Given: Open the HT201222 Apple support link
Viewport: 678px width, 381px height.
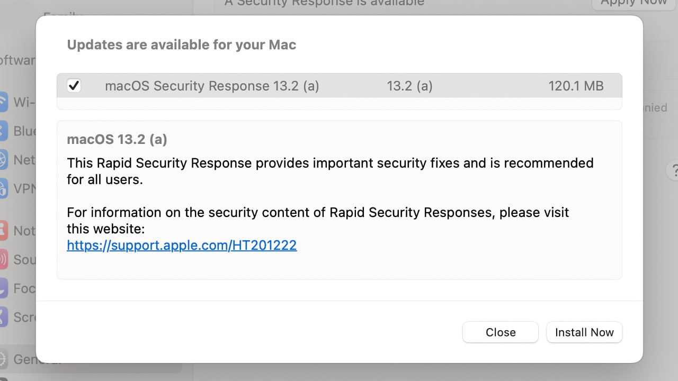Looking at the screenshot, I should coord(182,245).
